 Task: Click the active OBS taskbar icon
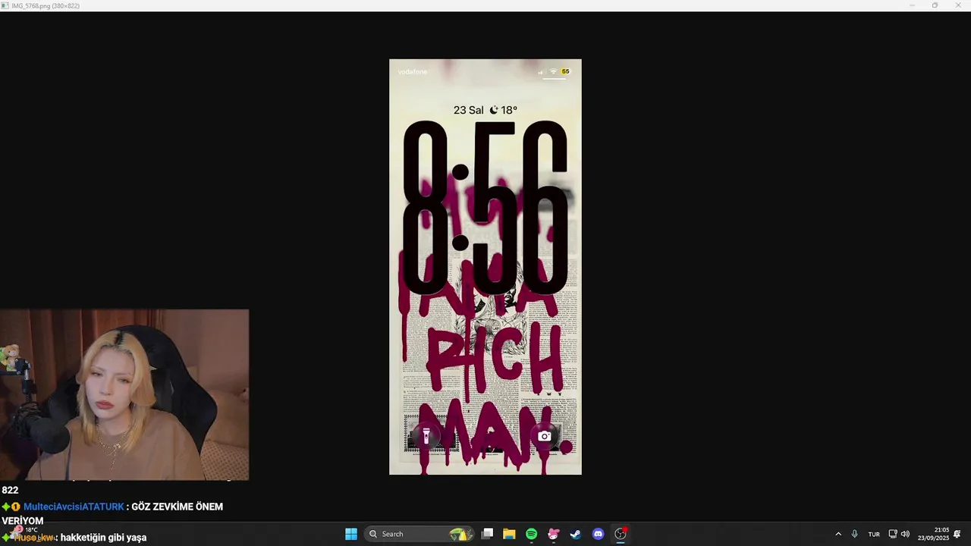[621, 534]
